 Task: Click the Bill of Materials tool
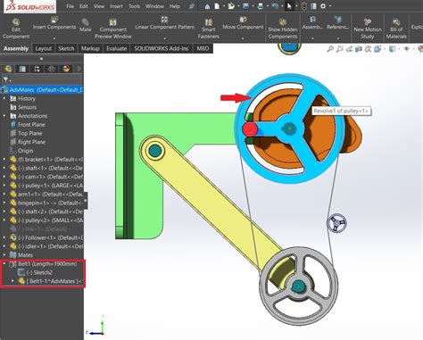(x=396, y=29)
